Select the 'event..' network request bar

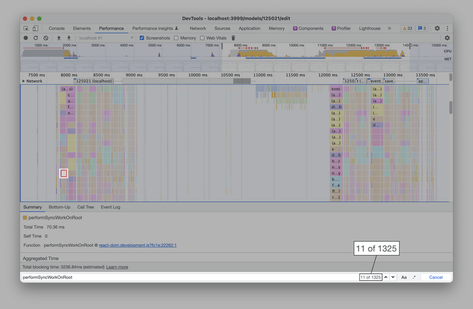click(x=376, y=81)
